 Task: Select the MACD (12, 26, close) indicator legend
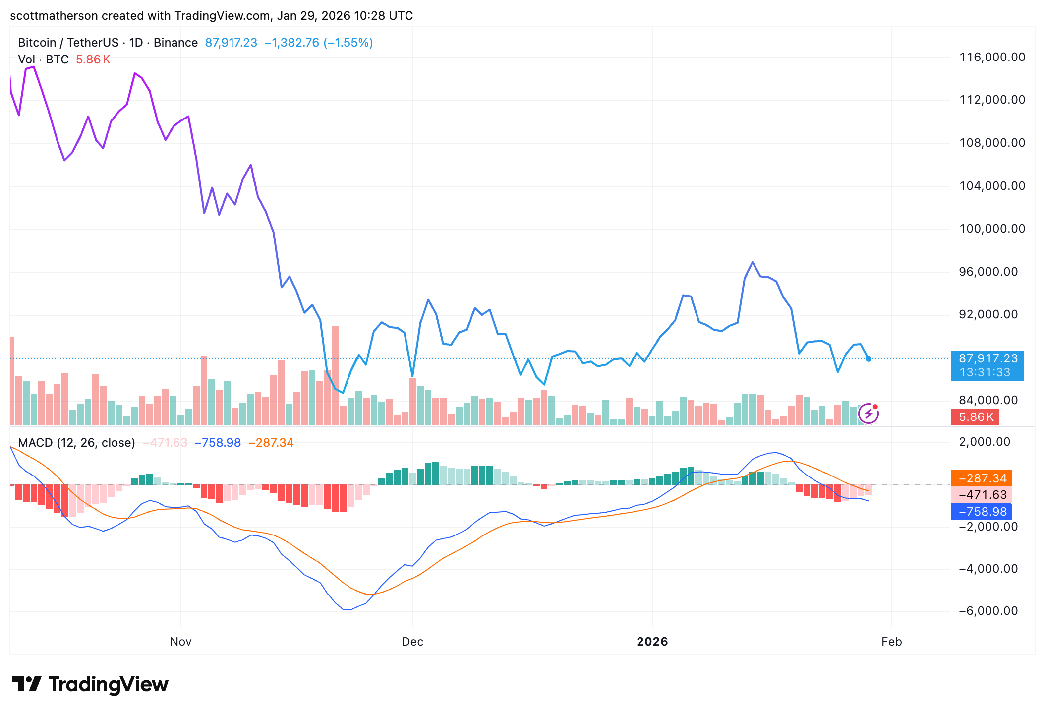pyautogui.click(x=76, y=443)
